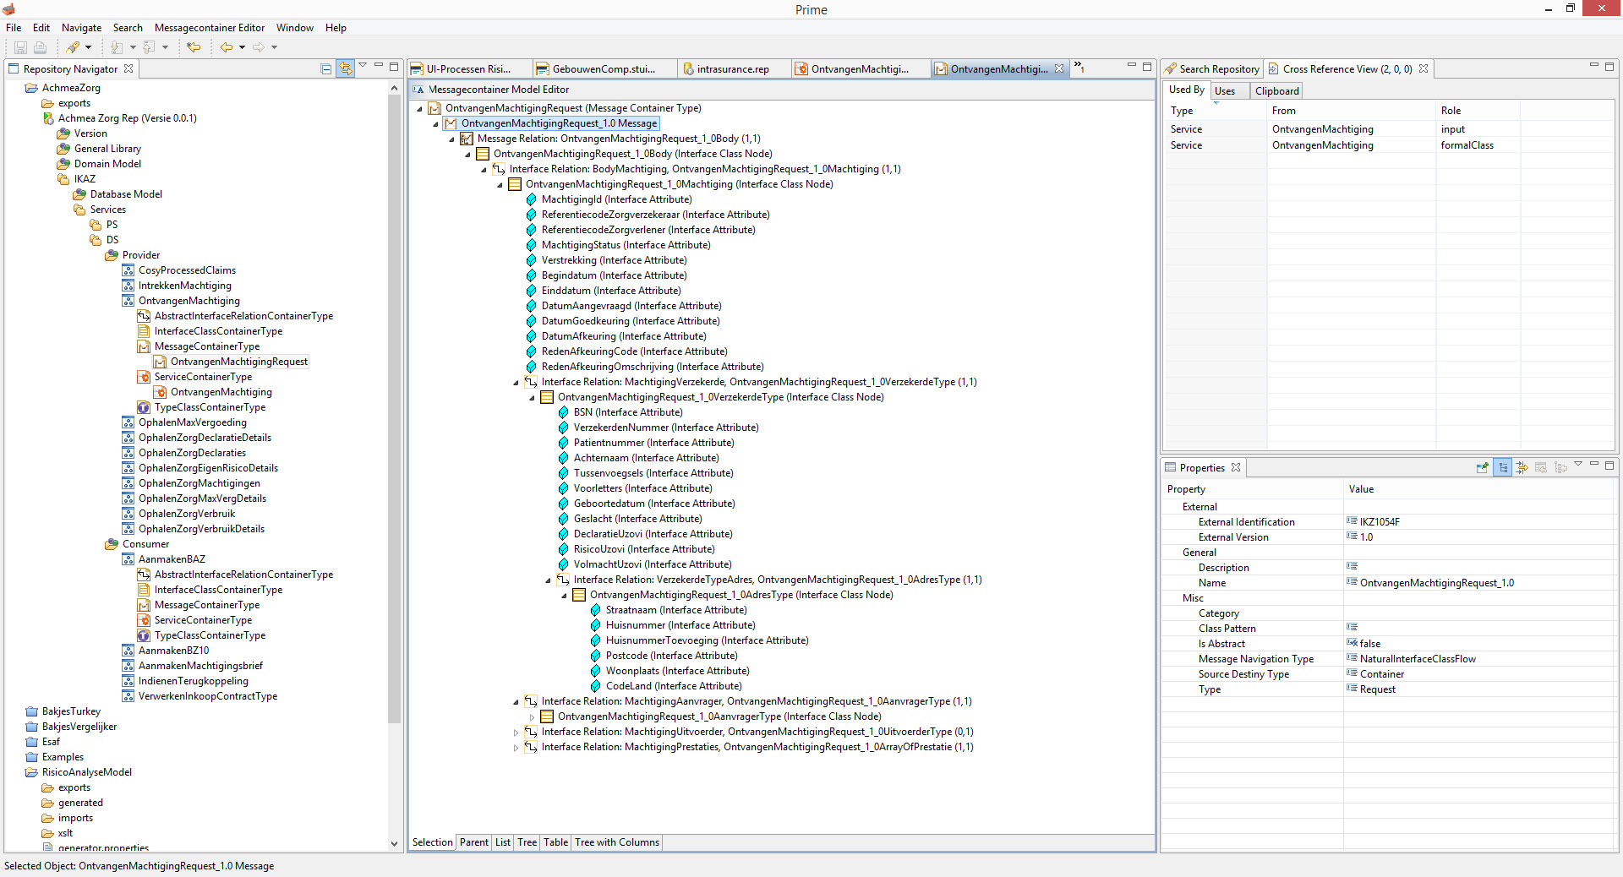The height and width of the screenshot is (877, 1623).
Task: Click the hidden editor tabs overflow chevron
Action: (1079, 68)
